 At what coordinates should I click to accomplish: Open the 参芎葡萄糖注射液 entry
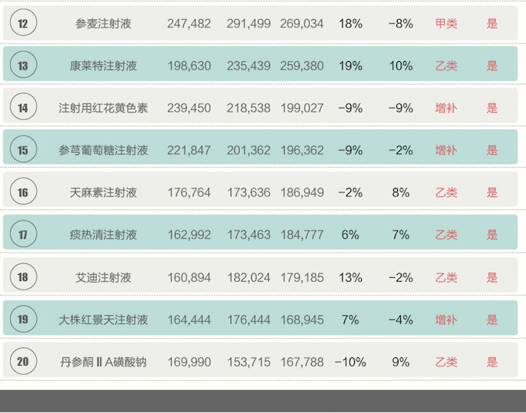[x=103, y=150]
